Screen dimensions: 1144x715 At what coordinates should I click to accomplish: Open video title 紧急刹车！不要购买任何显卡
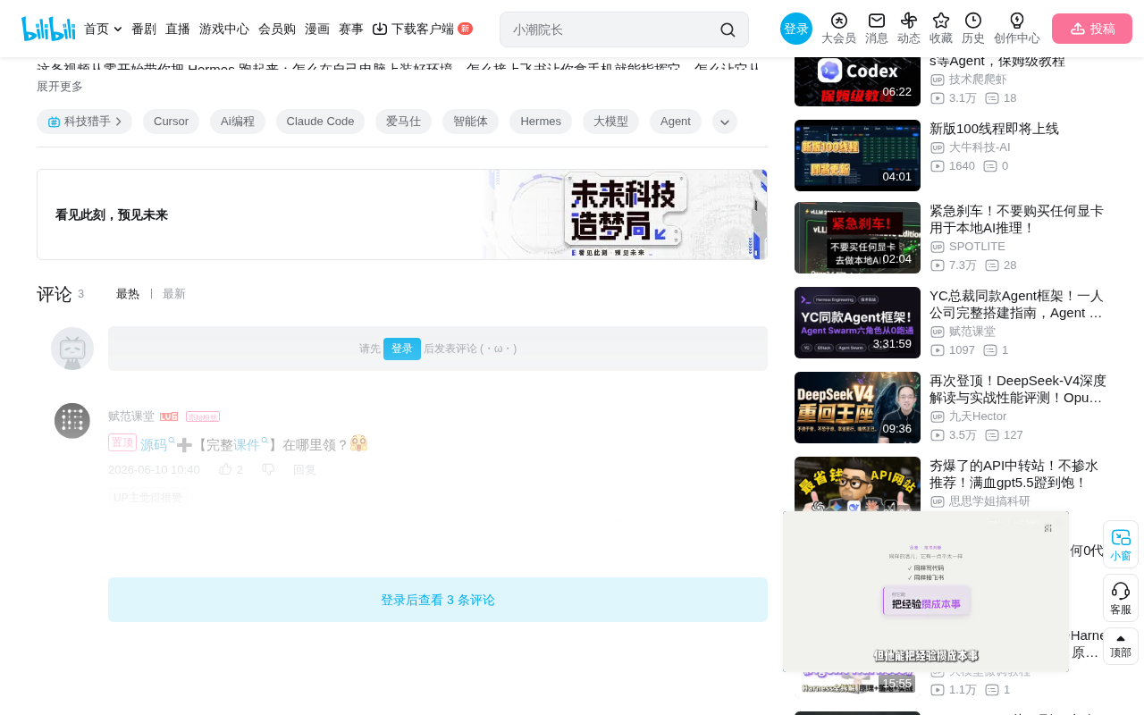1016,219
